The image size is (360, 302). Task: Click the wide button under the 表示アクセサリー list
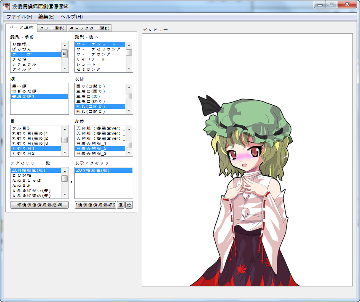(x=95, y=204)
